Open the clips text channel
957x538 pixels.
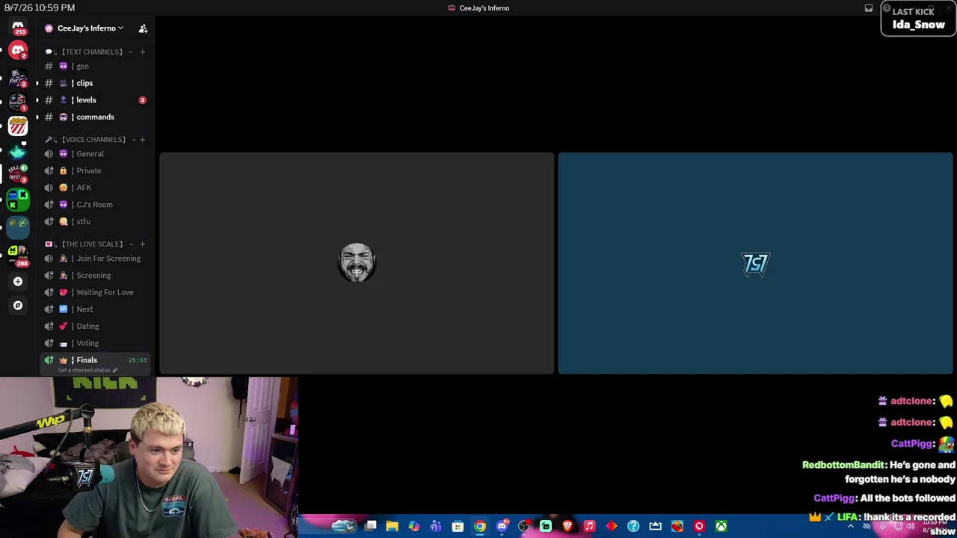pyautogui.click(x=96, y=83)
